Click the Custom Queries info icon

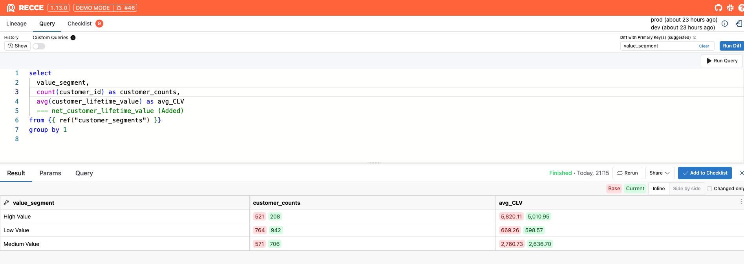click(x=73, y=38)
